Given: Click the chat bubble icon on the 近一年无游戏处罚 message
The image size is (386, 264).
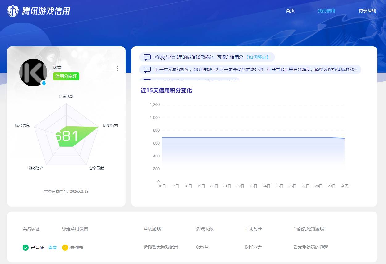Looking at the screenshot, I should pos(147,69).
